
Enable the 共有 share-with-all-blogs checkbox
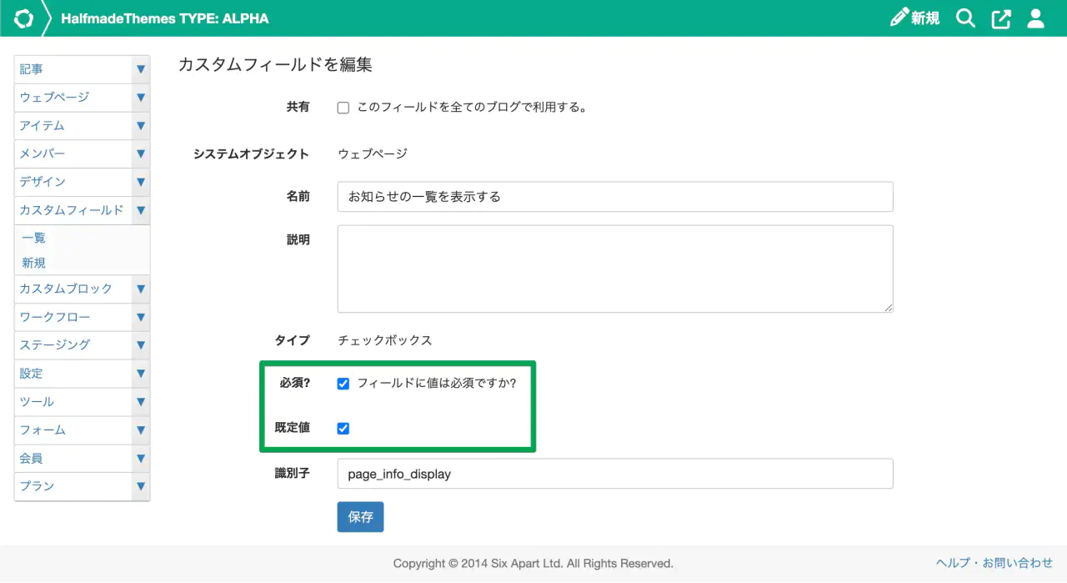[x=343, y=108]
